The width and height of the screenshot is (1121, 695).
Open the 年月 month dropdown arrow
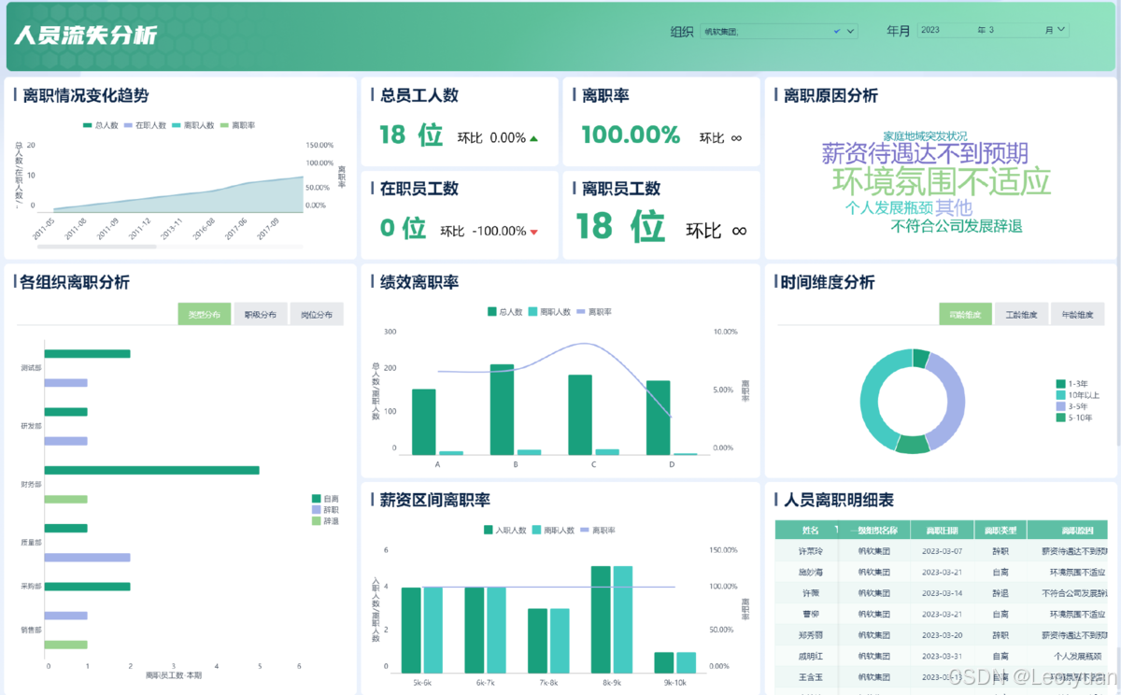pos(1061,30)
